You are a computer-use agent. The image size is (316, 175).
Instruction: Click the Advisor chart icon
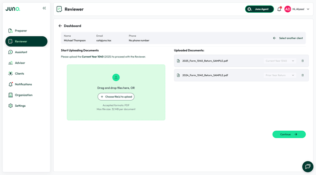10,63
